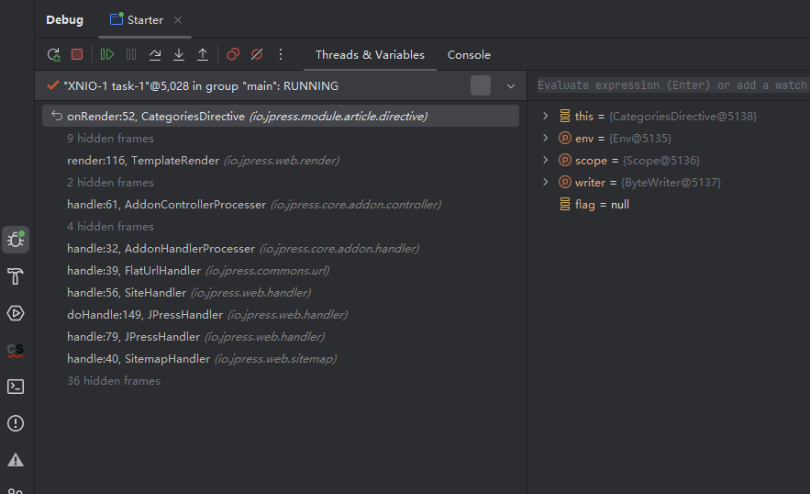Image resolution: width=810 pixels, height=494 pixels.
Task: Click the Rerun debug session icon
Action: [54, 55]
